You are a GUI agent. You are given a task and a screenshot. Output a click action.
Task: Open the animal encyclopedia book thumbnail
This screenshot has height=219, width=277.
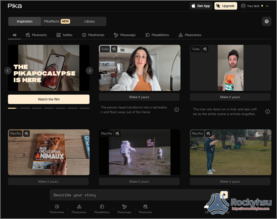coord(49,152)
